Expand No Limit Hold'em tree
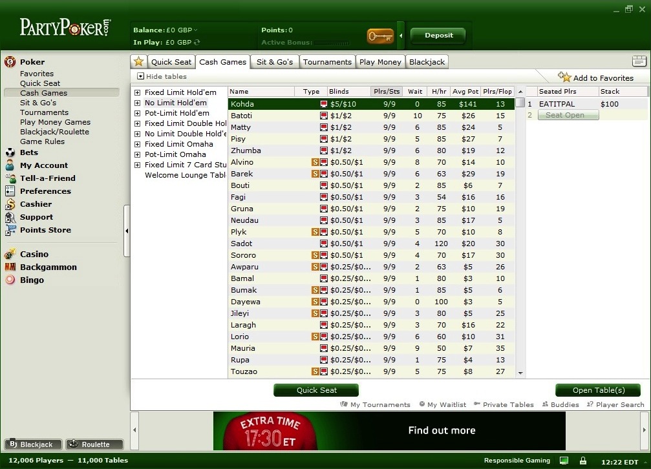This screenshot has height=469, width=651. tap(138, 103)
